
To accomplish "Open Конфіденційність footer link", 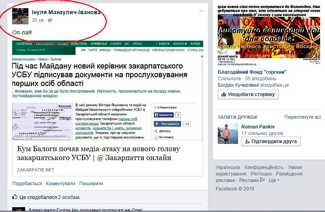I will [264, 167].
